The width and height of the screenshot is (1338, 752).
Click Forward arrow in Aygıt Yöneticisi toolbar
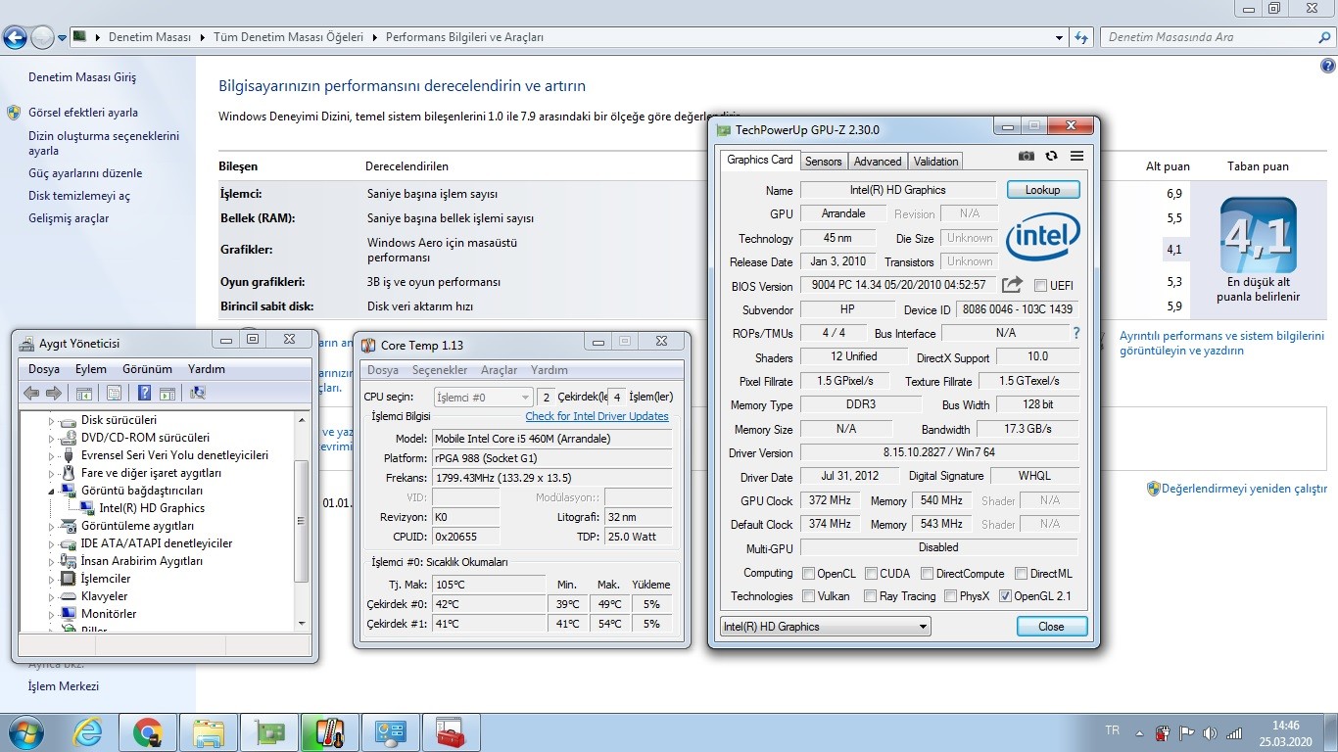(53, 393)
